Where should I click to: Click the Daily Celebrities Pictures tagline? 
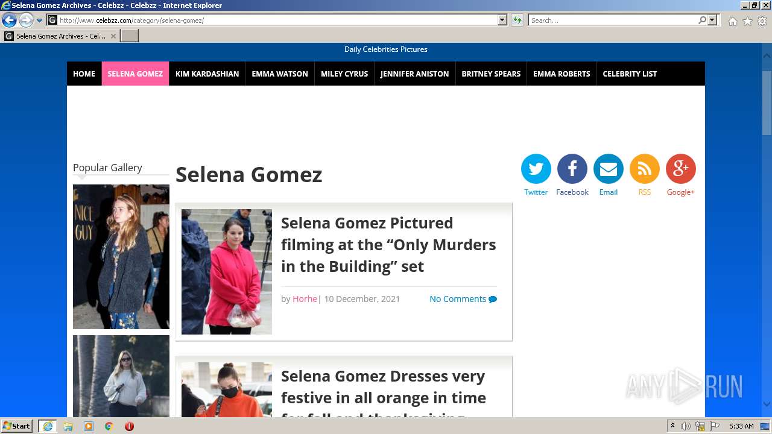[386, 49]
